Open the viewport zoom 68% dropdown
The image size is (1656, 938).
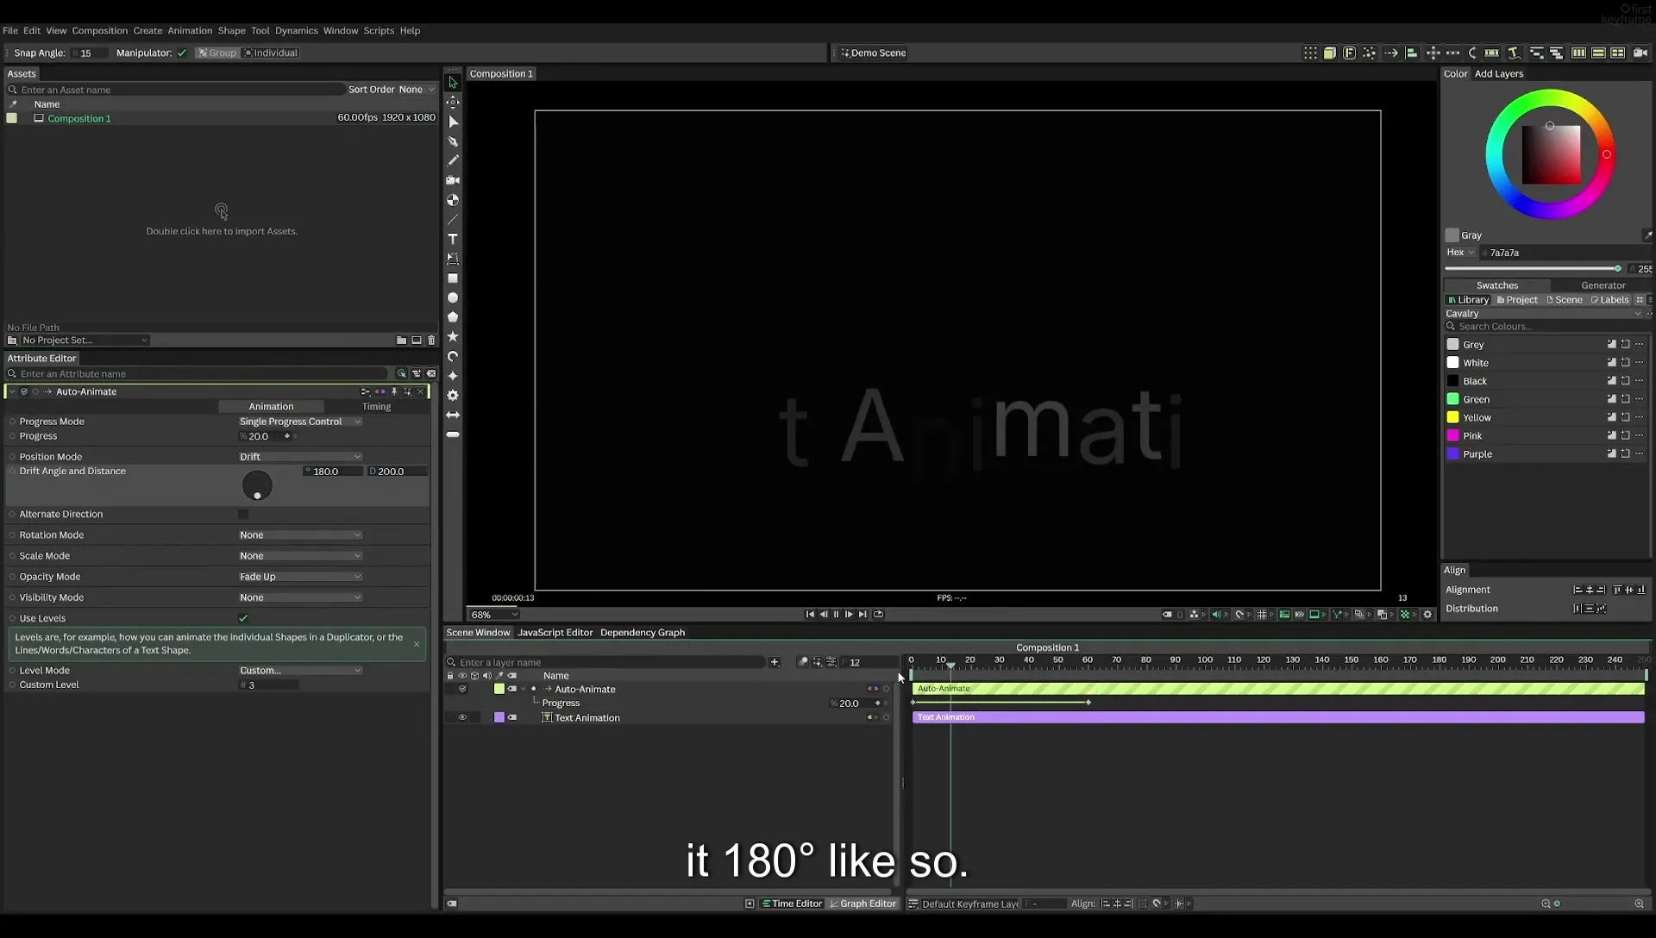pyautogui.click(x=494, y=615)
